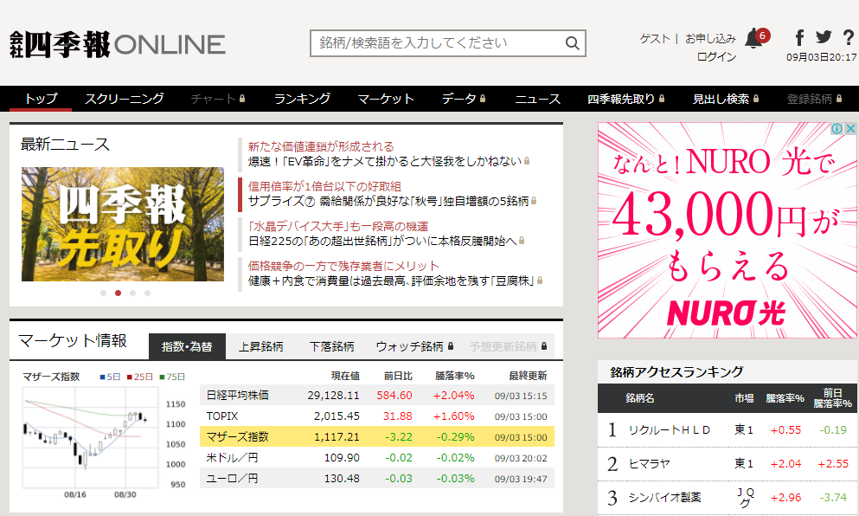Open ニュース in the navigation bar
Screen dimensions: 859x516
[537, 99]
